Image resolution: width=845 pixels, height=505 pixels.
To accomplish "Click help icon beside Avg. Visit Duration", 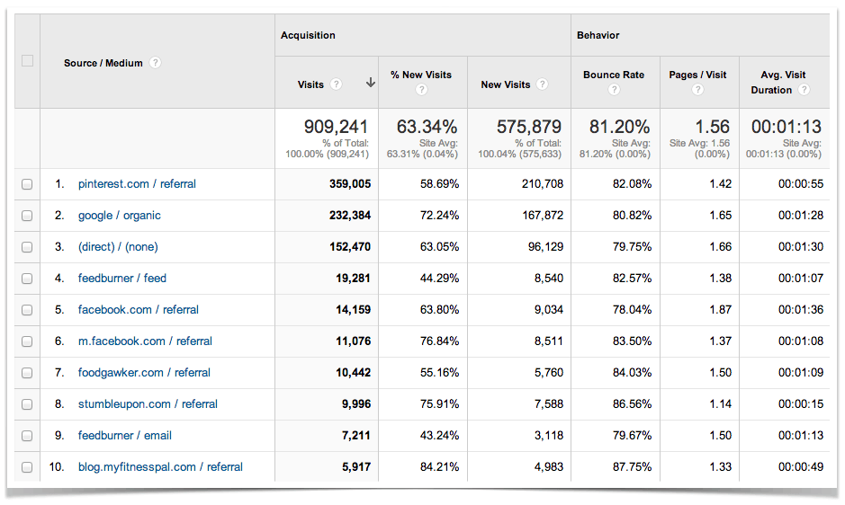I will (803, 90).
